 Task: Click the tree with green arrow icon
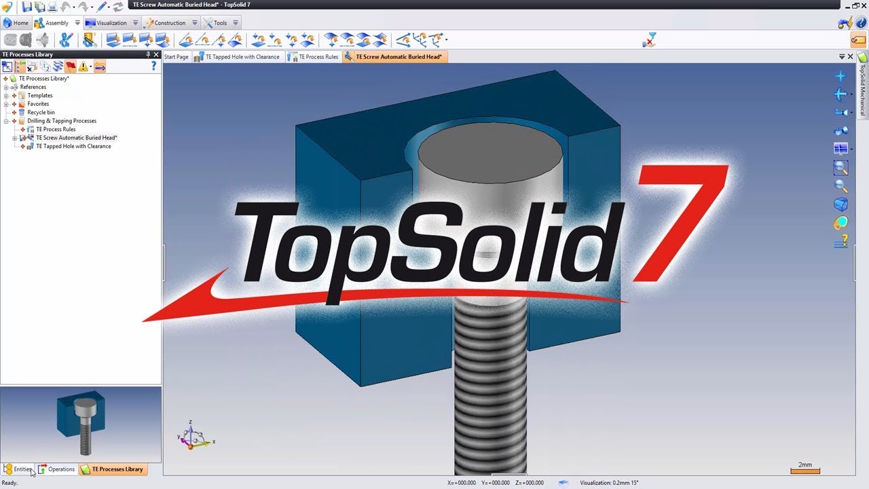pos(20,67)
